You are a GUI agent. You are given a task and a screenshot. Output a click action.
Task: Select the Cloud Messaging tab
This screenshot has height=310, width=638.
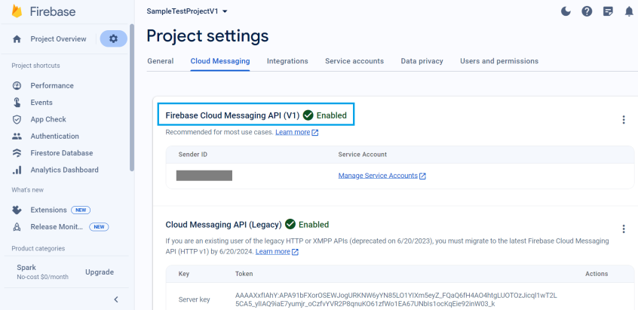(220, 61)
